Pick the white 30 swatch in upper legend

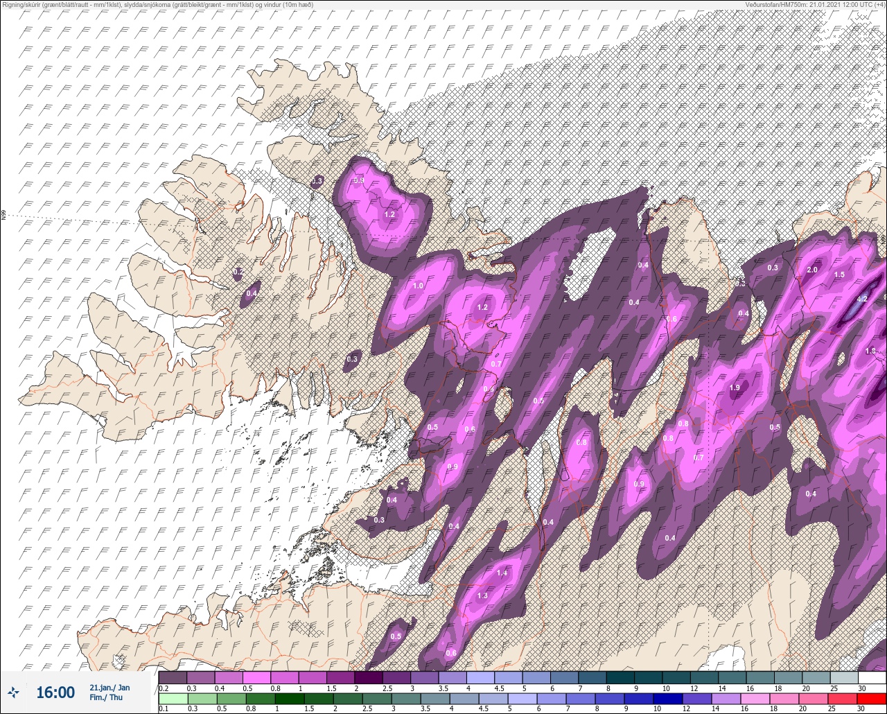click(x=872, y=677)
